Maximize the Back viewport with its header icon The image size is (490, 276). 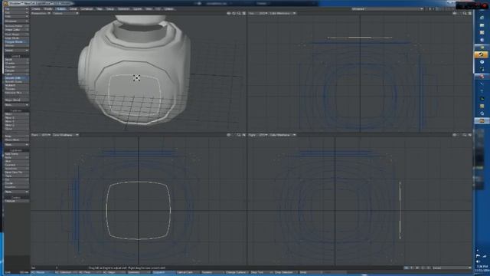point(244,135)
